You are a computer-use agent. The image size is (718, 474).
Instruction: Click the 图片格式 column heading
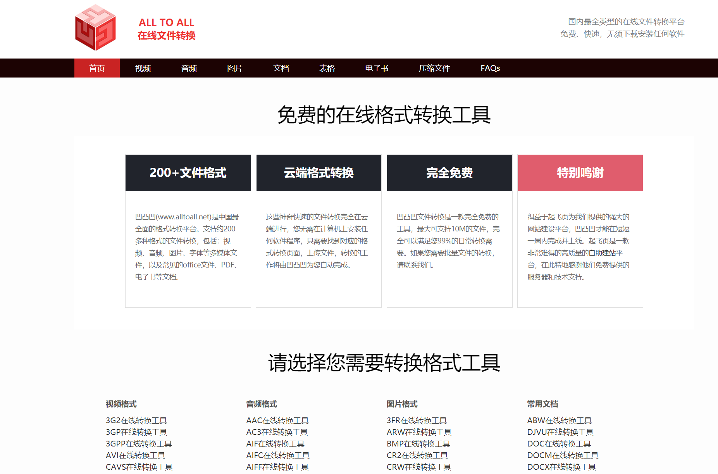tap(402, 404)
